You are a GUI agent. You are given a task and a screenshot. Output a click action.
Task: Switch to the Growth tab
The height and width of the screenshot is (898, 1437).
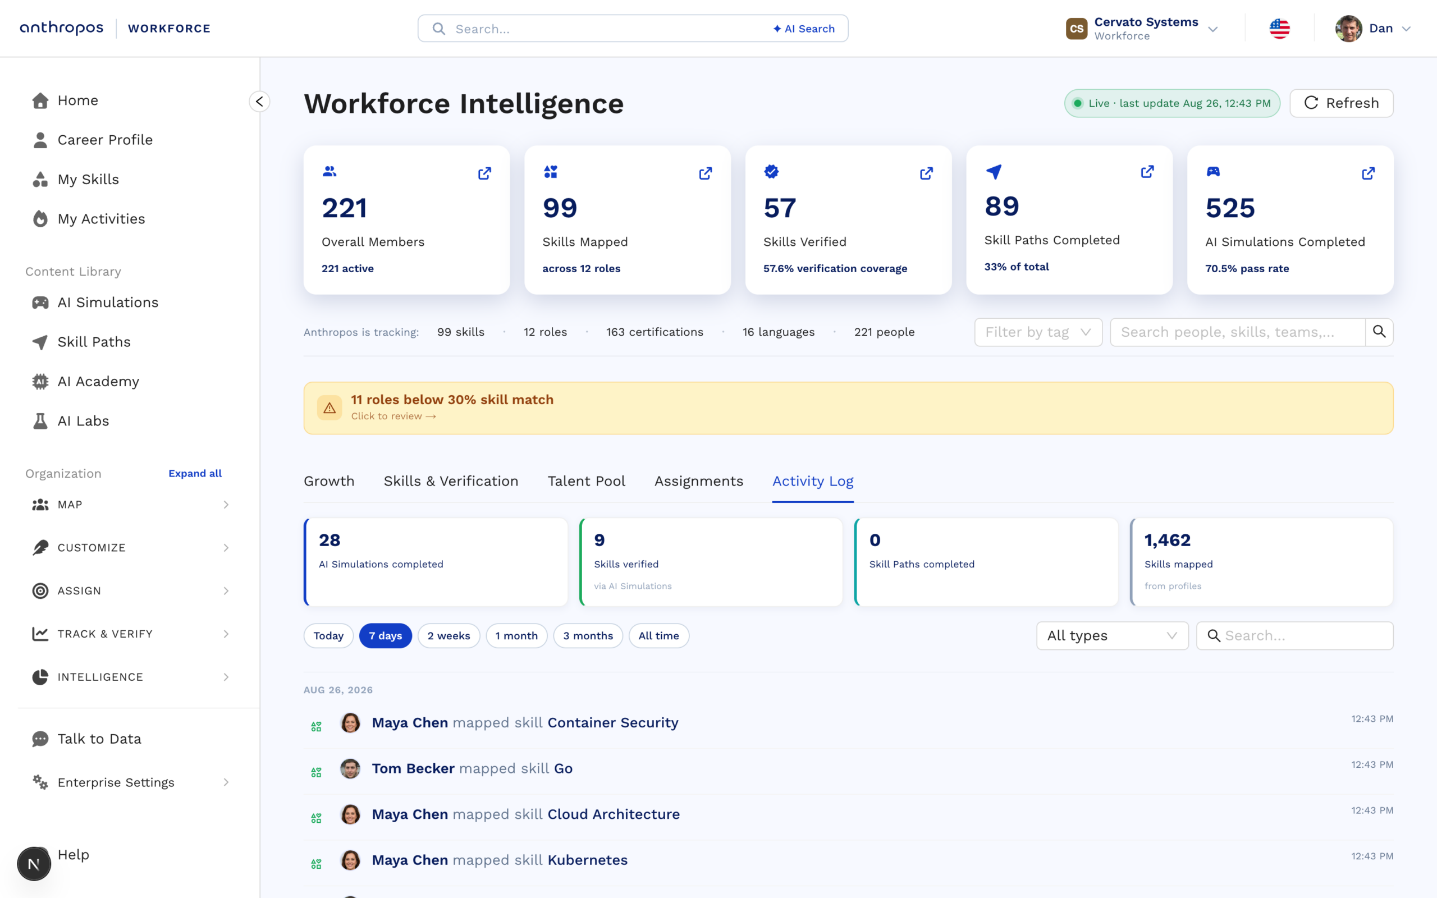pyautogui.click(x=329, y=481)
